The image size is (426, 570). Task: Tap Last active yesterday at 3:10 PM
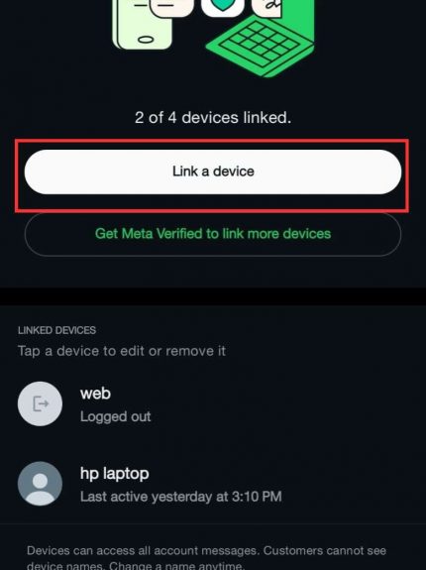[x=181, y=497]
